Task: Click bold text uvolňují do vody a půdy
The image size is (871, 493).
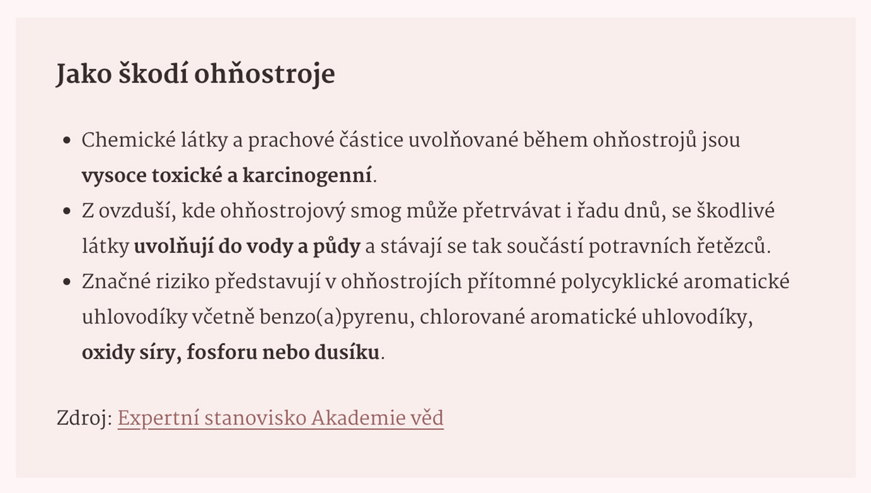Action: 247,246
